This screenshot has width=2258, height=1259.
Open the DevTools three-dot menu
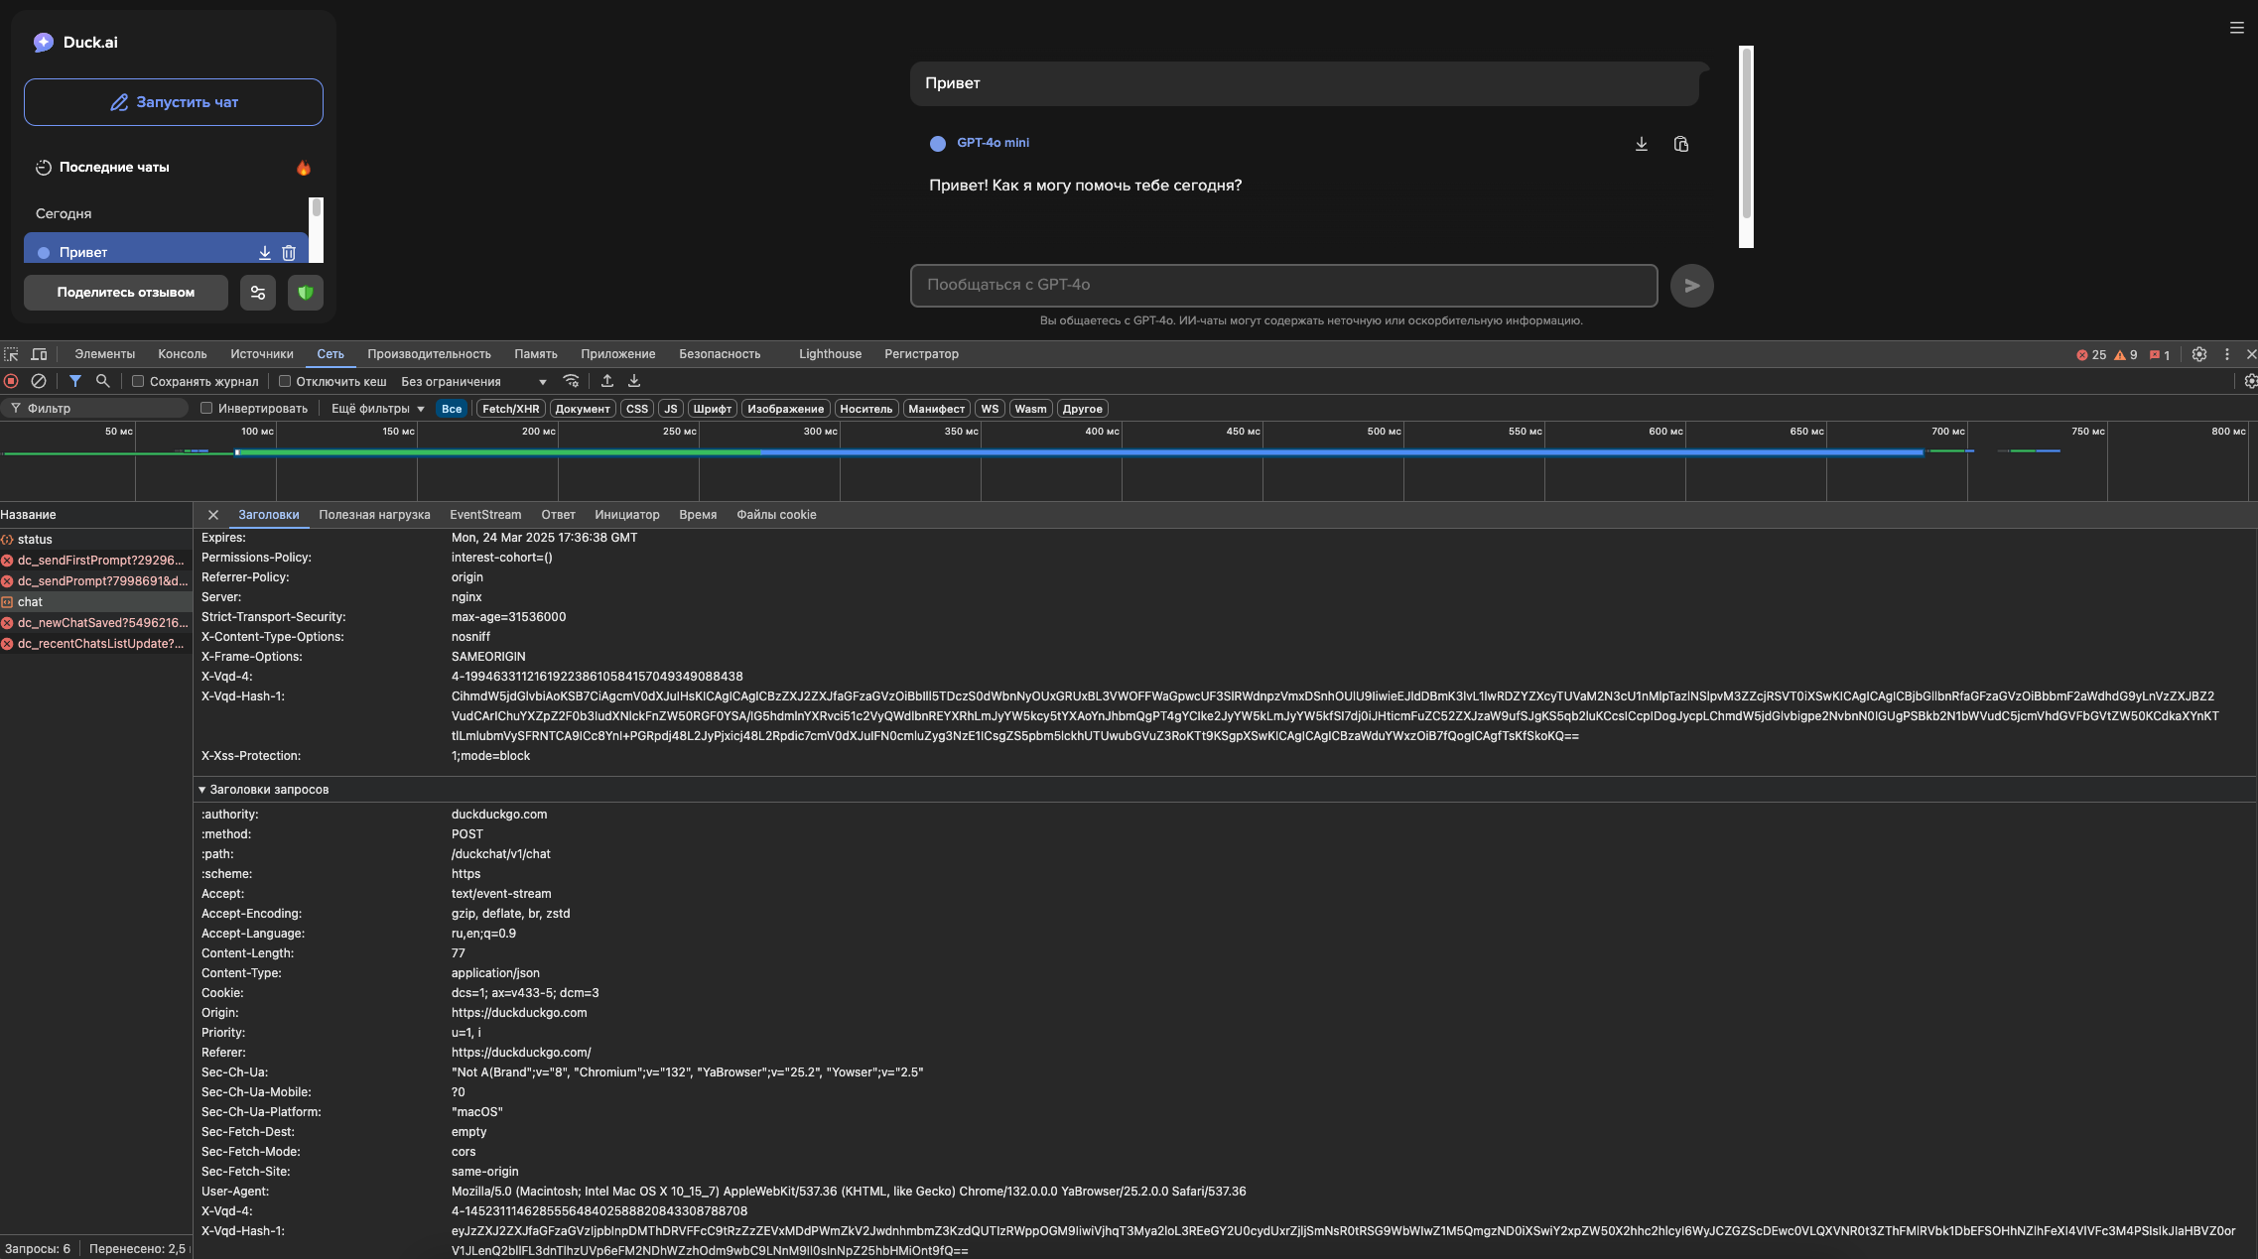(x=2227, y=354)
